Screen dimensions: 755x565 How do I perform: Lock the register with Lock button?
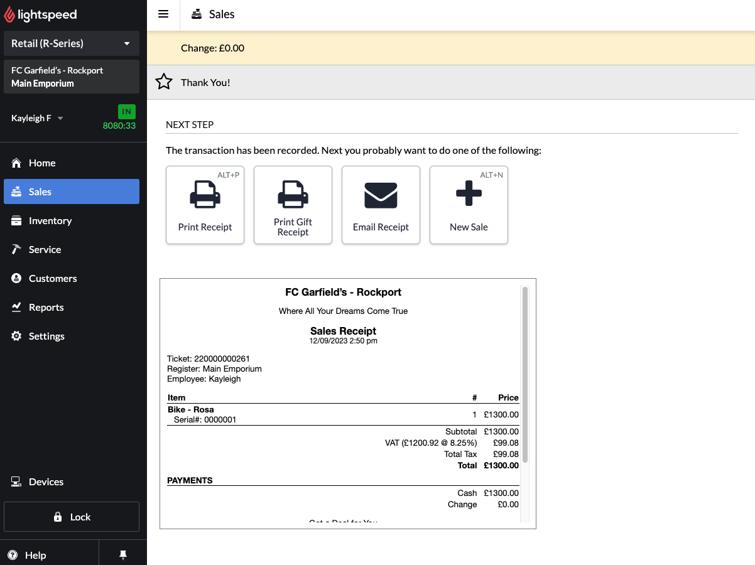[x=72, y=517]
